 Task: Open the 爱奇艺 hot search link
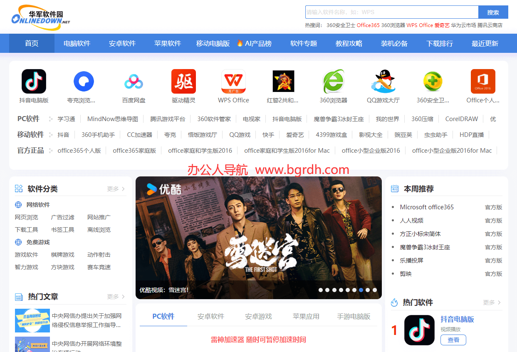click(442, 25)
